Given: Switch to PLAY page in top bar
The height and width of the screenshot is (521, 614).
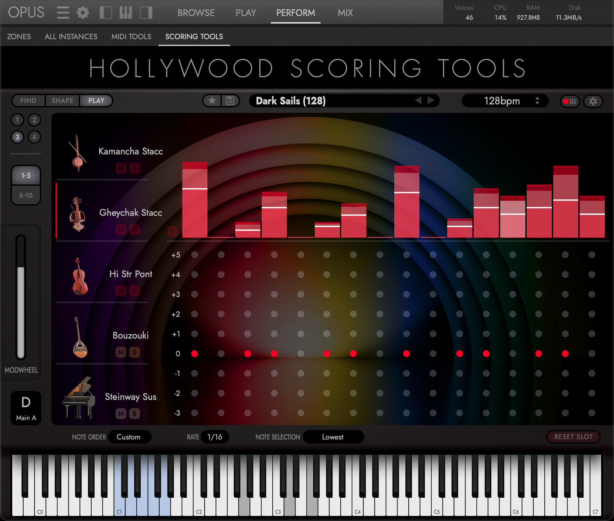Looking at the screenshot, I should tap(246, 13).
